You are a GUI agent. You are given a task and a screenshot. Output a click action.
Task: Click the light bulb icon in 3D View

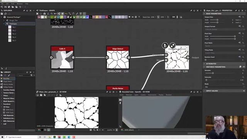(120, 103)
